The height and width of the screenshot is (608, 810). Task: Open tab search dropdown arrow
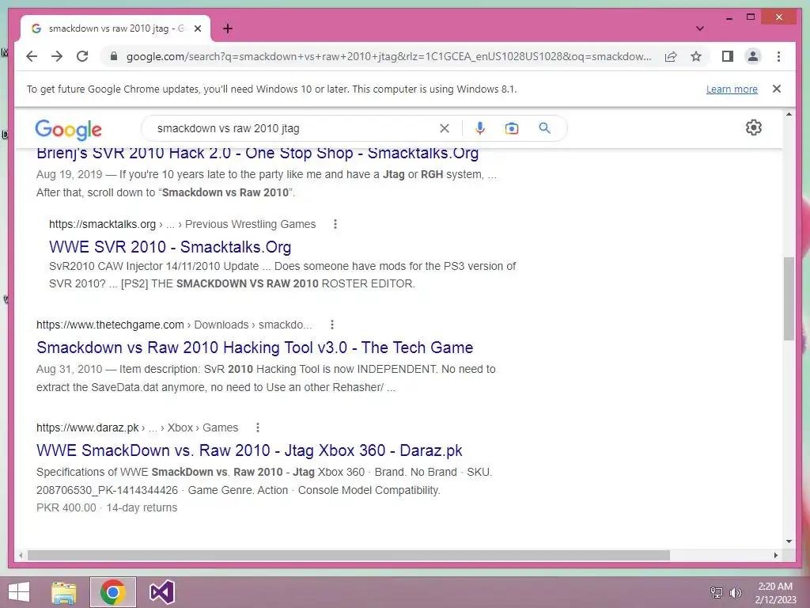click(x=699, y=28)
